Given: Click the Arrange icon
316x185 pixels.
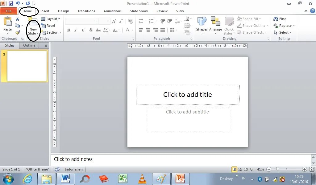Looking at the screenshot, I should point(215,21).
